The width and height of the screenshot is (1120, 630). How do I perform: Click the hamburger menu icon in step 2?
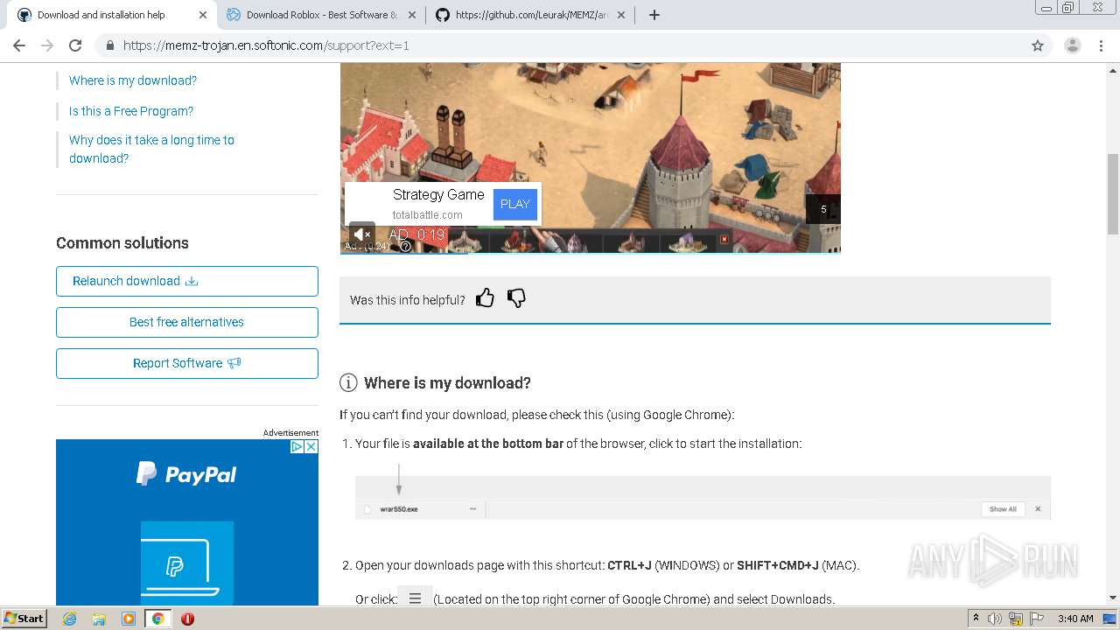pos(415,598)
